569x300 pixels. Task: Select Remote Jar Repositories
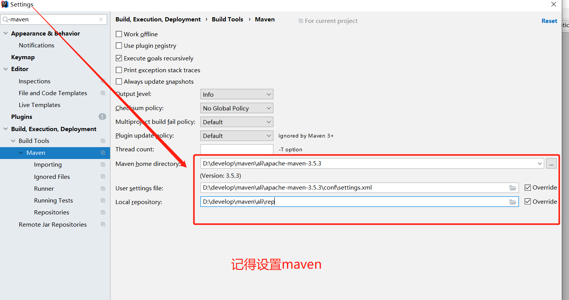coord(53,224)
